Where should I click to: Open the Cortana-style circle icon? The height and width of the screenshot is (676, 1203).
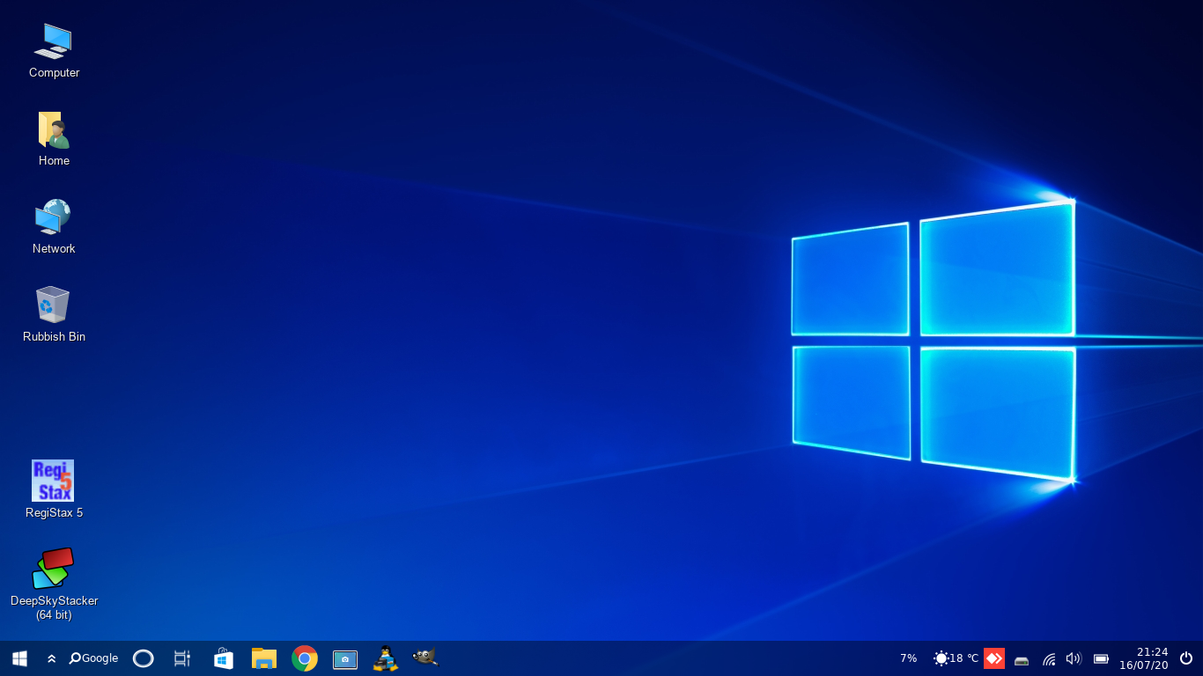pos(143,658)
